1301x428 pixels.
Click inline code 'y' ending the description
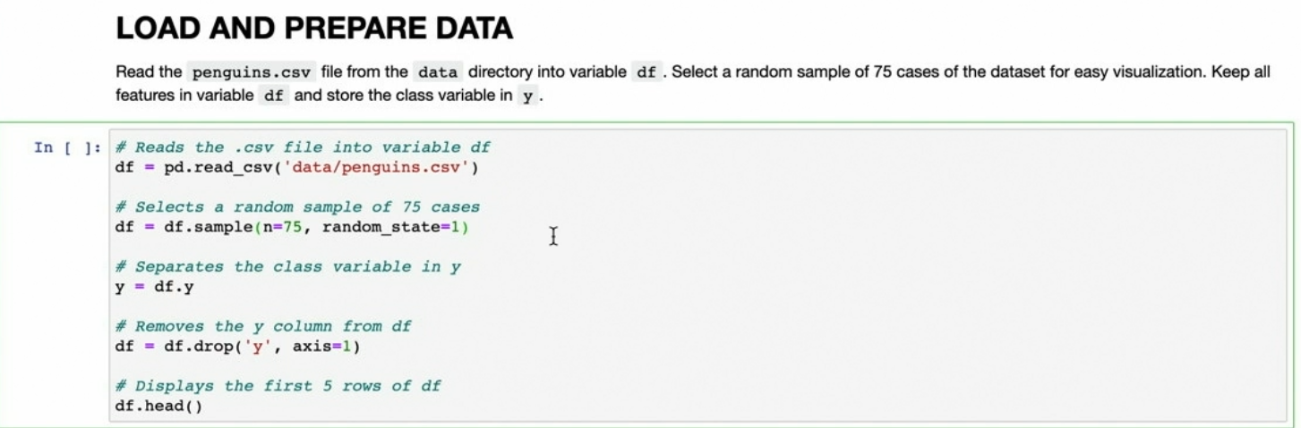click(530, 96)
